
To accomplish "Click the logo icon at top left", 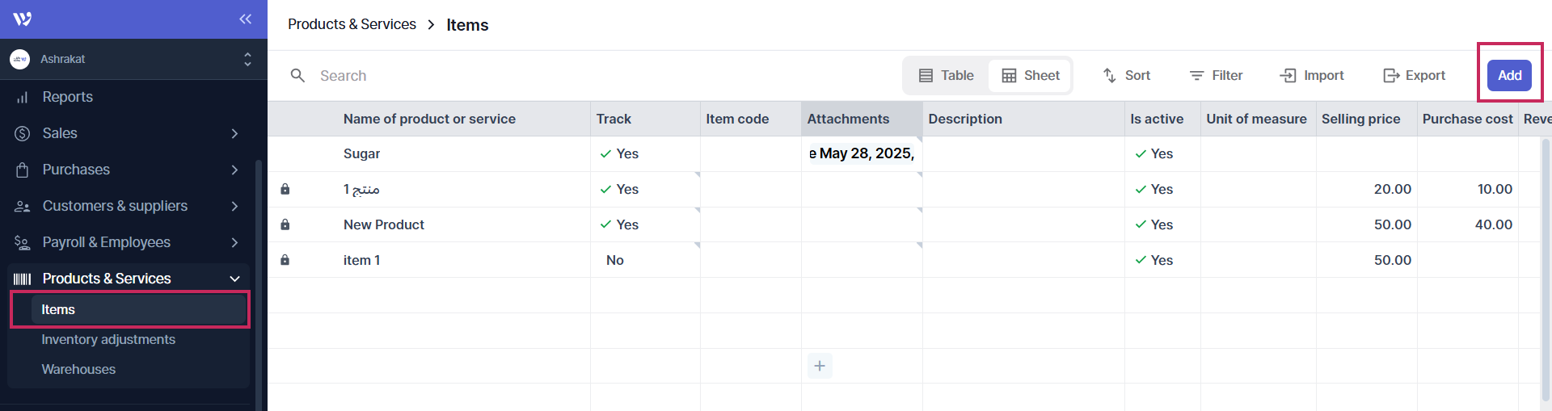I will (23, 19).
